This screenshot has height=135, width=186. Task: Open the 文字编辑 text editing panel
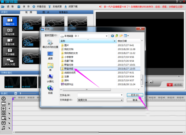[x=10, y=52]
